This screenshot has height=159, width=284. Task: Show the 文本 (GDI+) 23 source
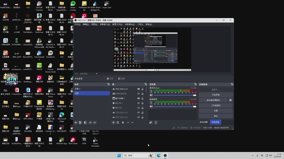(x=138, y=112)
